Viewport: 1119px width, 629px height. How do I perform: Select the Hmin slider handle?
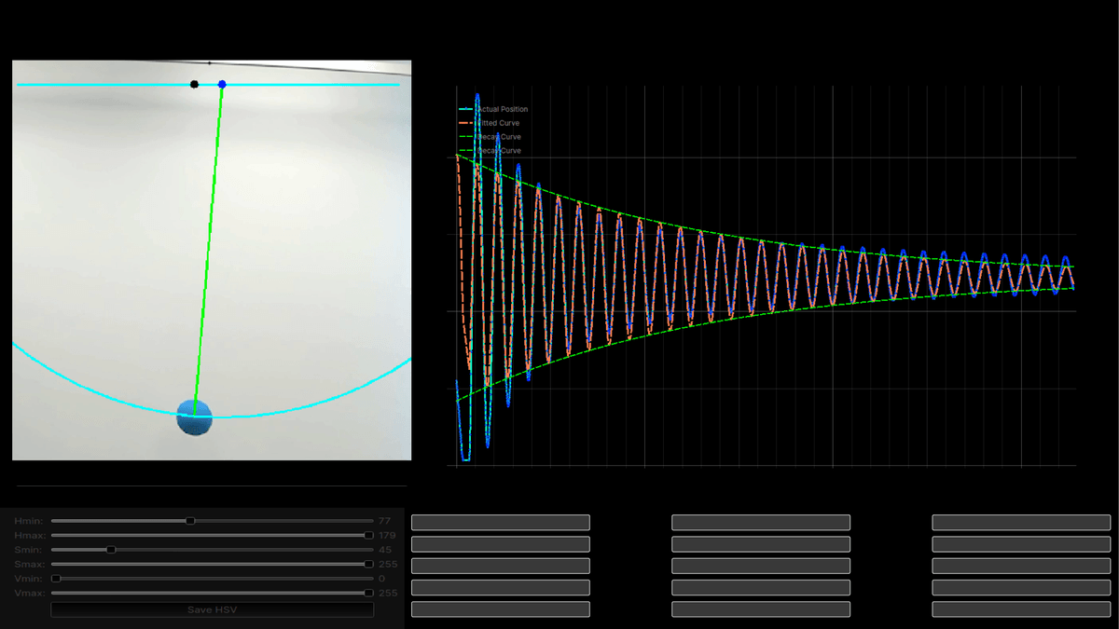click(x=189, y=522)
